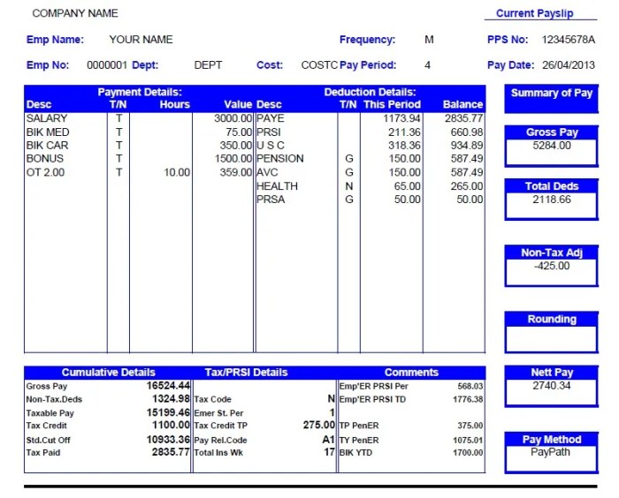Click the Comments section header

coord(411,373)
